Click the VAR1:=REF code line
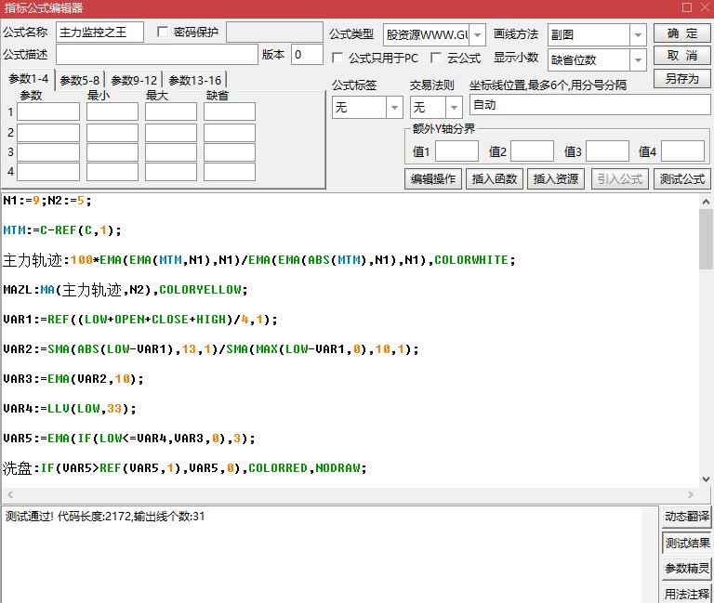The image size is (714, 603). click(140, 320)
